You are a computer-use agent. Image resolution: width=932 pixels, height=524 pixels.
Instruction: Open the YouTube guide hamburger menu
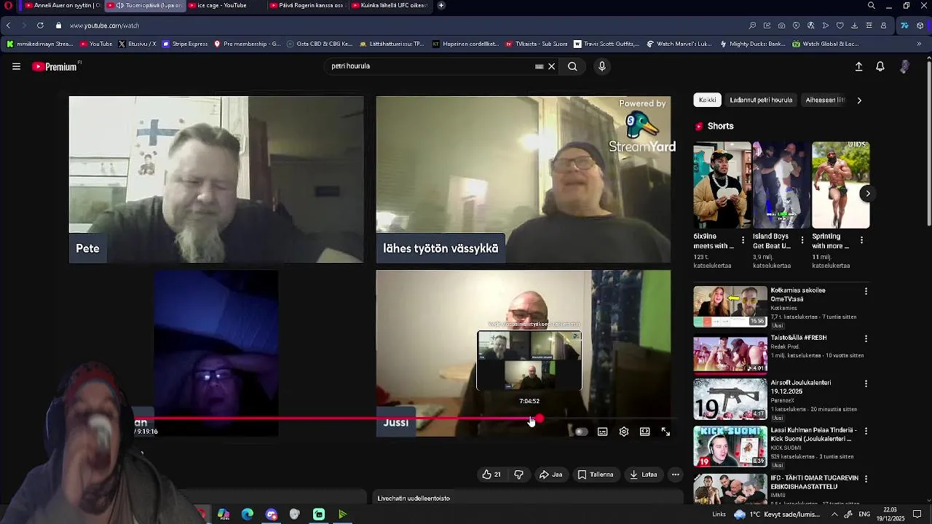click(x=16, y=66)
